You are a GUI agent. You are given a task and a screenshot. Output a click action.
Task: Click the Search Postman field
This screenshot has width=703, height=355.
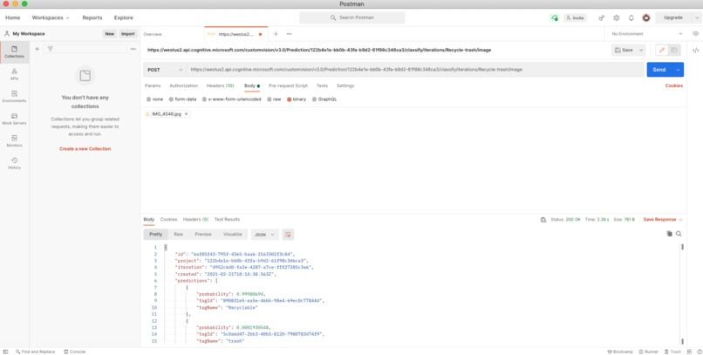[x=352, y=18]
